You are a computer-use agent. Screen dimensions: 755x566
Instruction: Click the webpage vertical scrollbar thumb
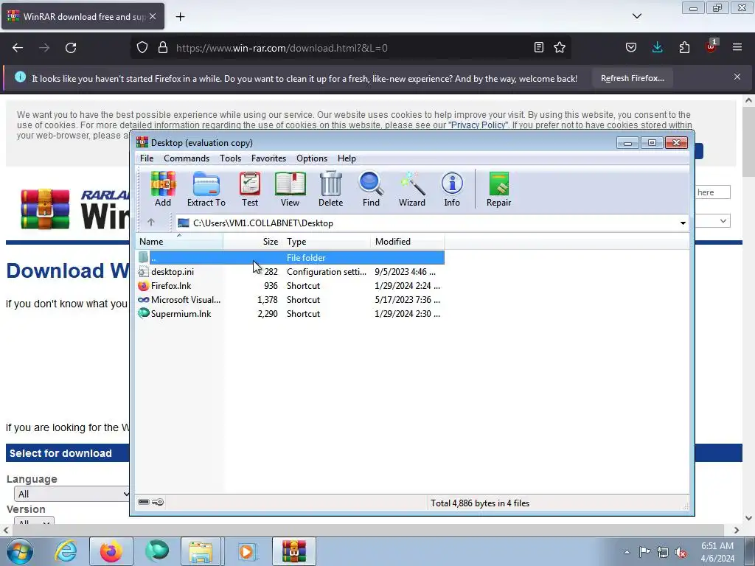pos(748,142)
